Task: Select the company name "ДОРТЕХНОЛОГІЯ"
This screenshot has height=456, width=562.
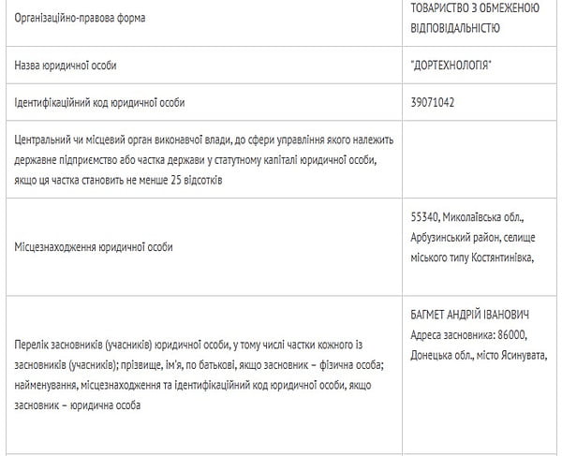Action: pos(451,66)
